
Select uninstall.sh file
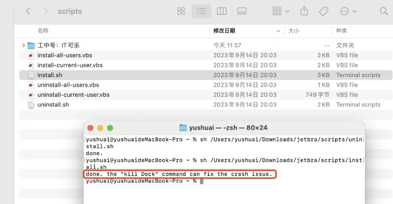click(x=53, y=105)
